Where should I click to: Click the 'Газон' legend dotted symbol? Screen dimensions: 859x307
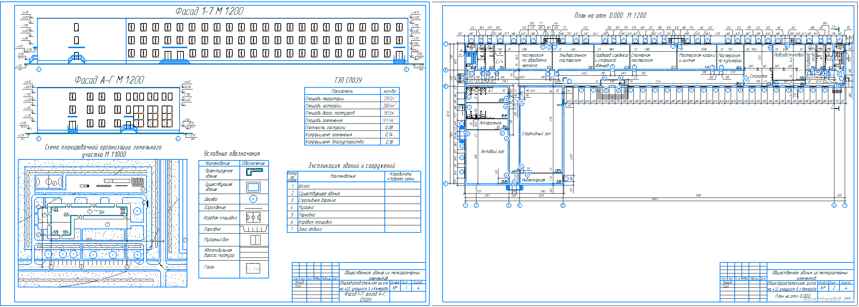[x=253, y=268]
